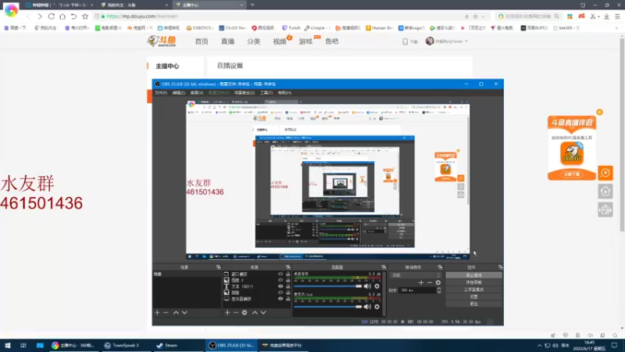Click the Douyu logo in page header

click(162, 41)
